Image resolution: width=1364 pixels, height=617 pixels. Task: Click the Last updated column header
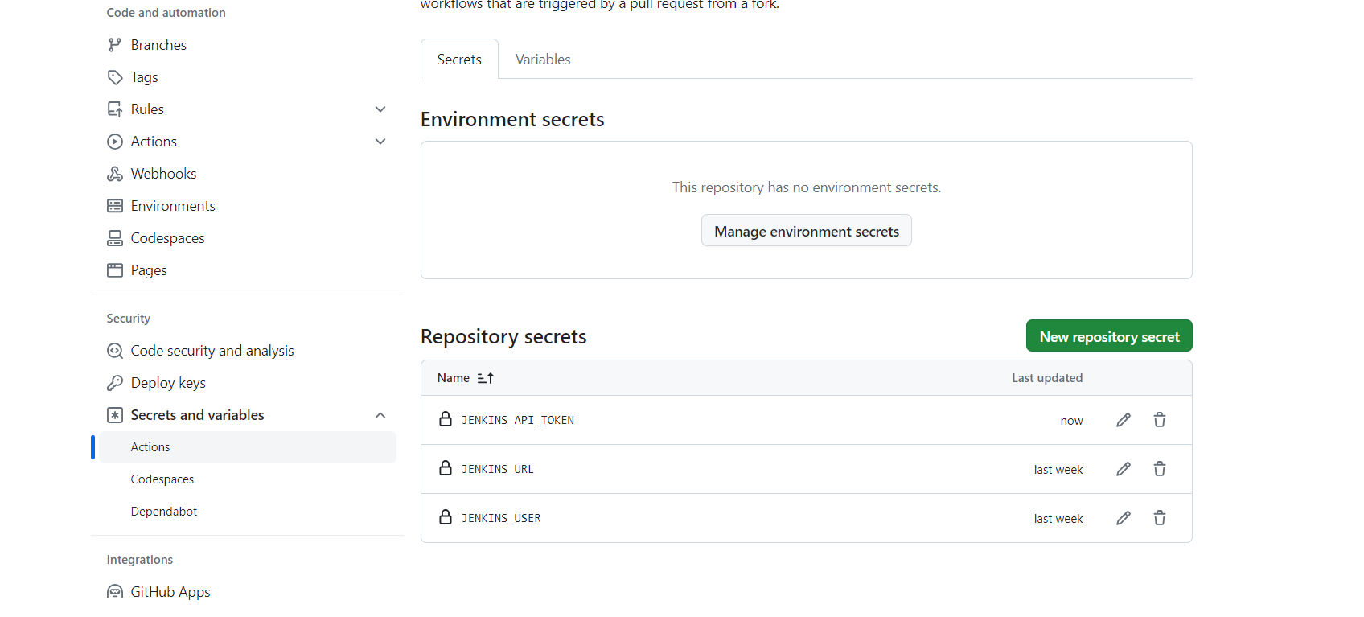coord(1047,378)
